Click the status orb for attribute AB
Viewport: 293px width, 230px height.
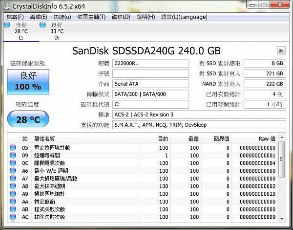(x=13, y=209)
